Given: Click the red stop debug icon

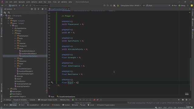Looking at the screenshot, I should 94,100.
